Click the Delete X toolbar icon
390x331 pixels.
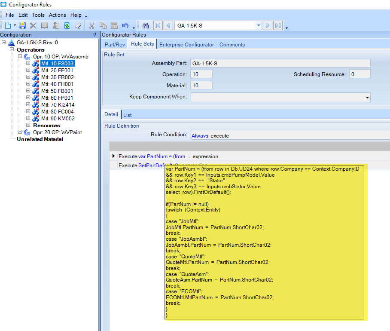[x=33, y=26]
